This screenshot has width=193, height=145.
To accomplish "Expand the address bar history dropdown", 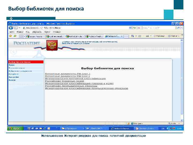I will (130, 28).
